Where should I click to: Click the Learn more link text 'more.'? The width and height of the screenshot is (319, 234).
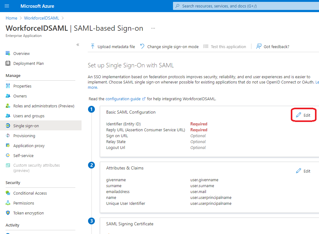click(x=93, y=88)
